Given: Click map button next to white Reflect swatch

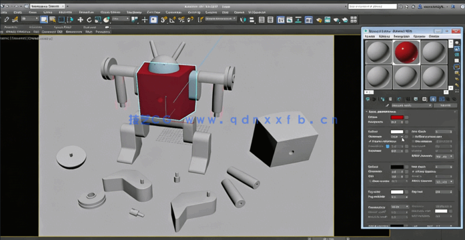Looking at the screenshot, I should click(407, 131).
